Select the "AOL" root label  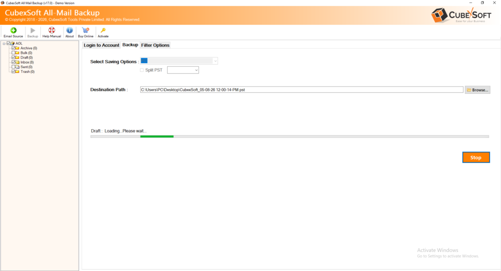point(19,43)
